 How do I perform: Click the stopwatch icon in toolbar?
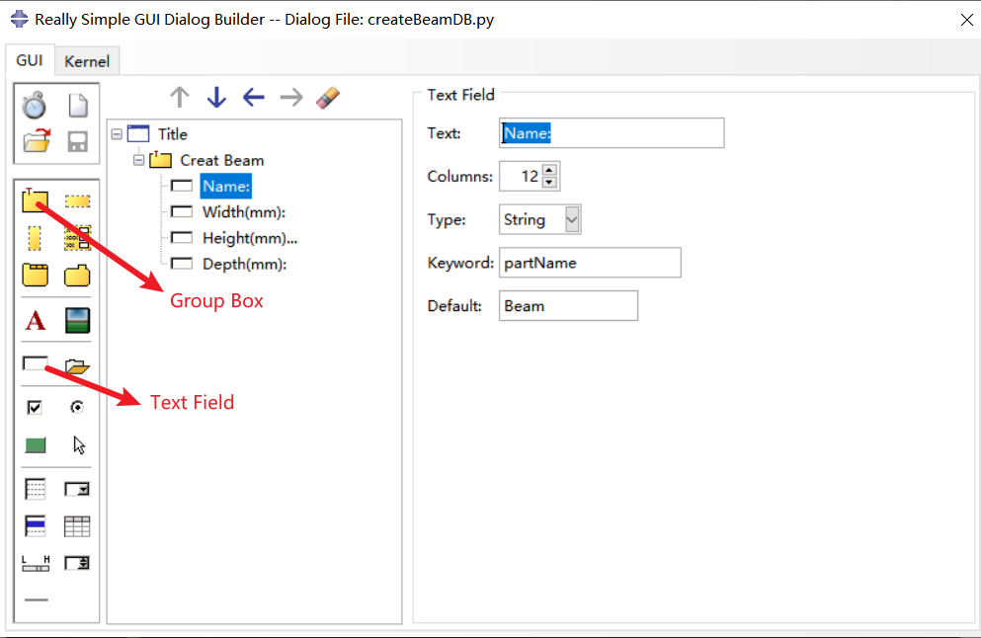click(x=35, y=106)
